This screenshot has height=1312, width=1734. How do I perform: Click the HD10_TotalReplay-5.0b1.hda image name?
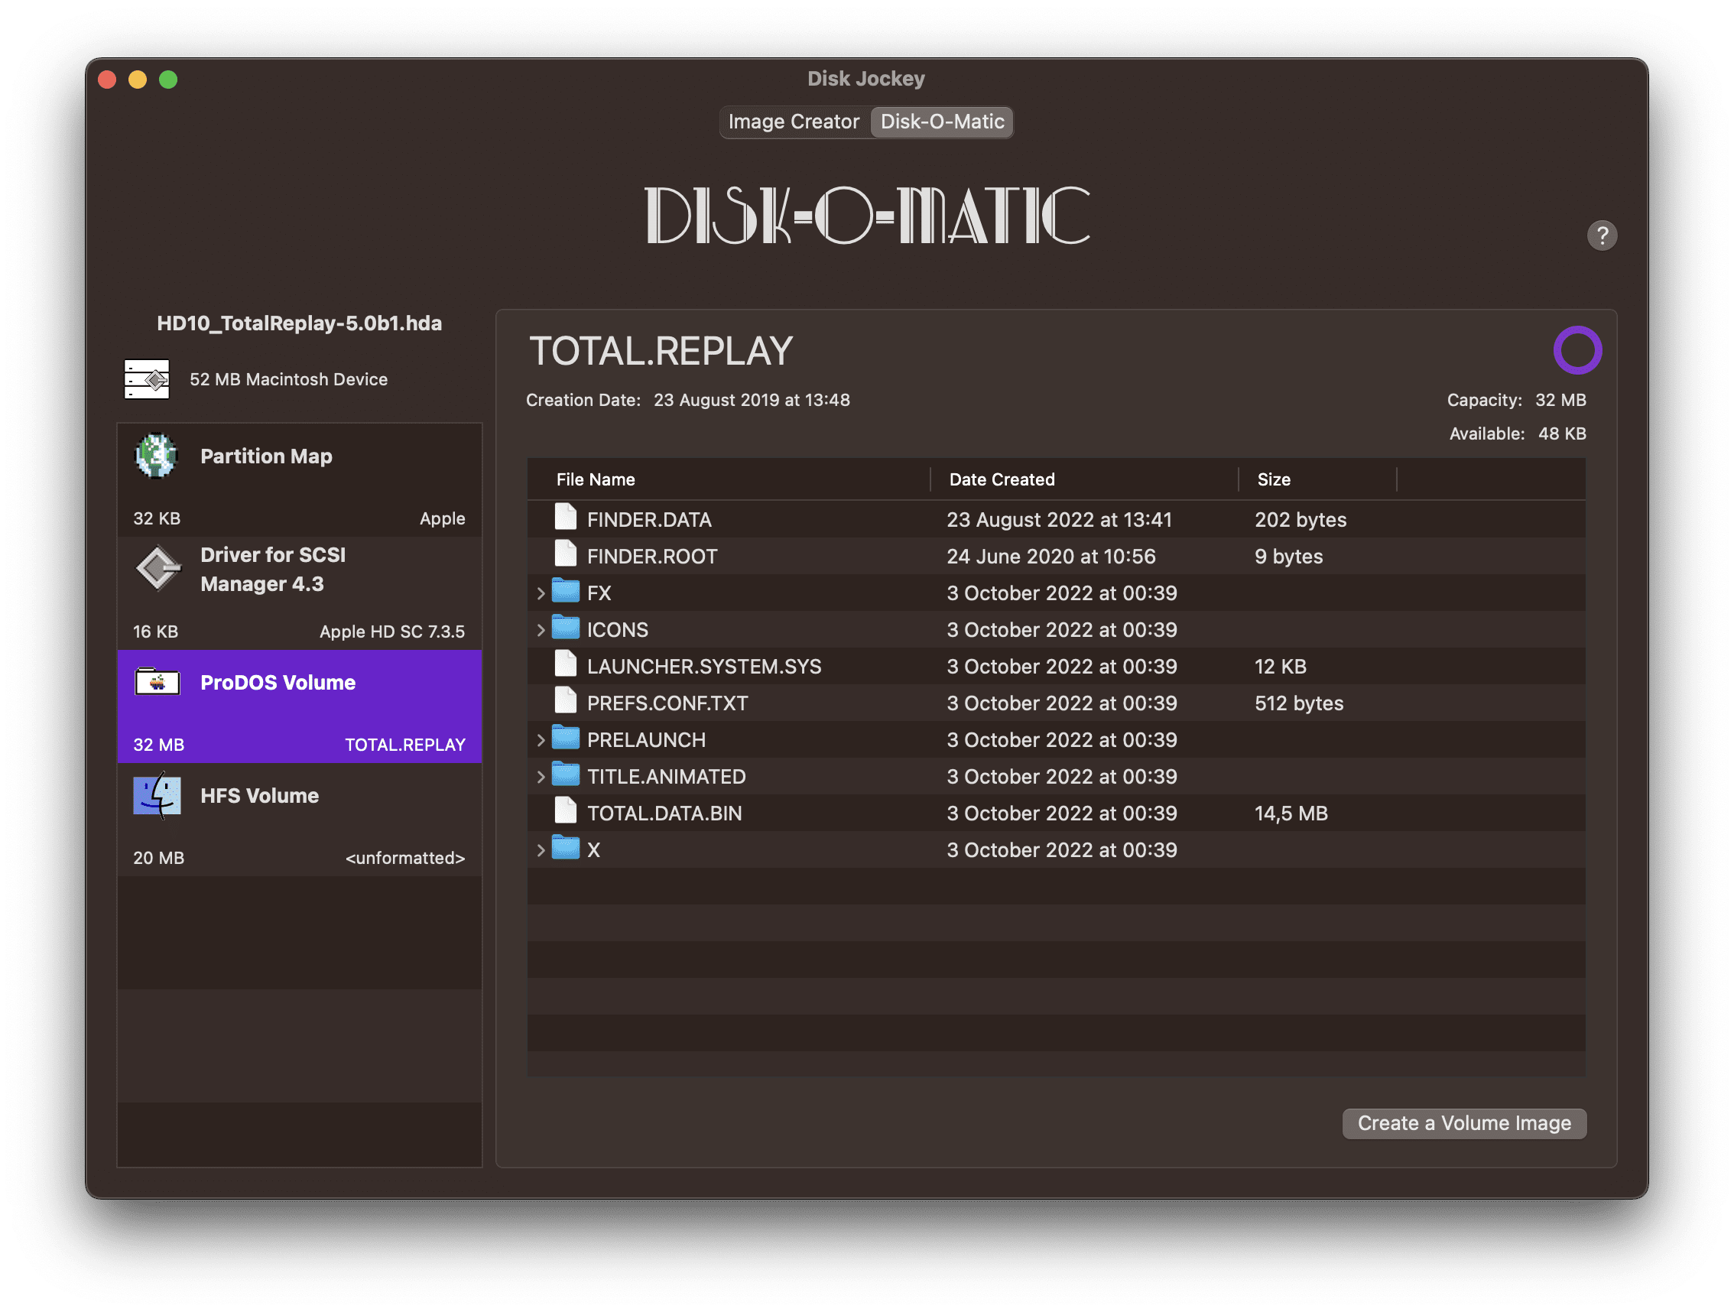coord(300,323)
